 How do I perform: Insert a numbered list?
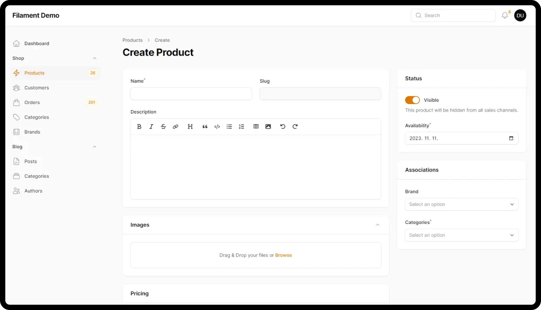pos(241,127)
